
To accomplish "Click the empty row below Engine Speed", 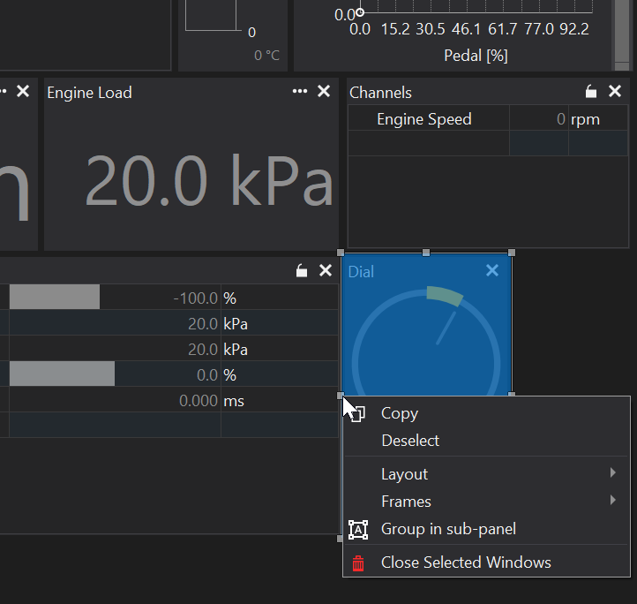I will click(x=429, y=144).
